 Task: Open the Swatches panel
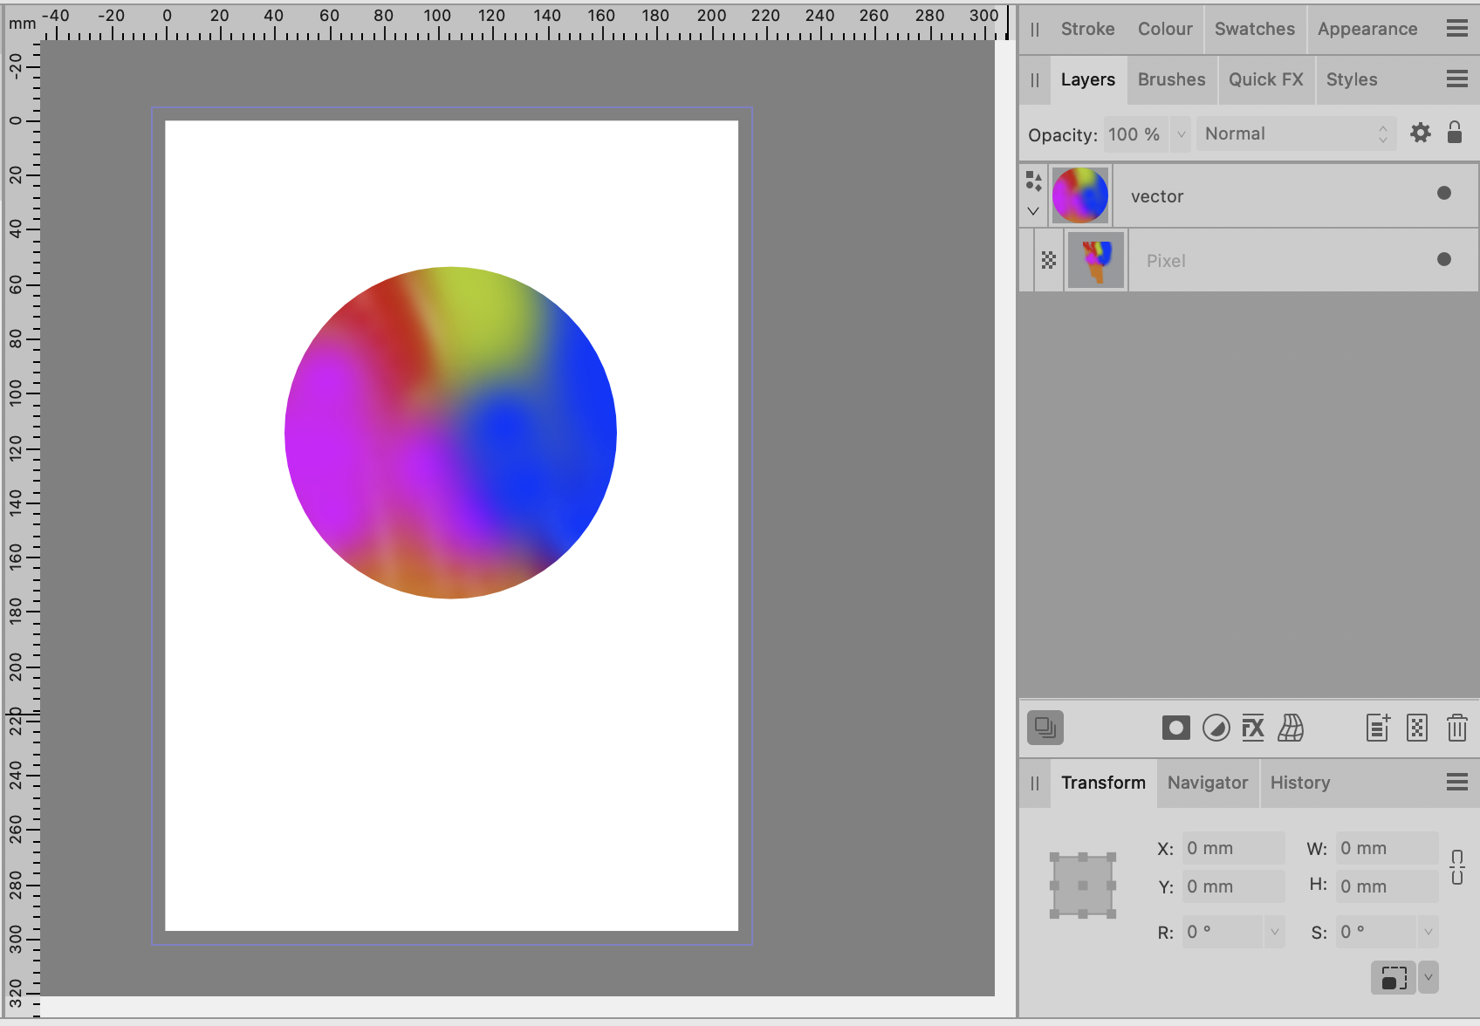click(x=1255, y=29)
